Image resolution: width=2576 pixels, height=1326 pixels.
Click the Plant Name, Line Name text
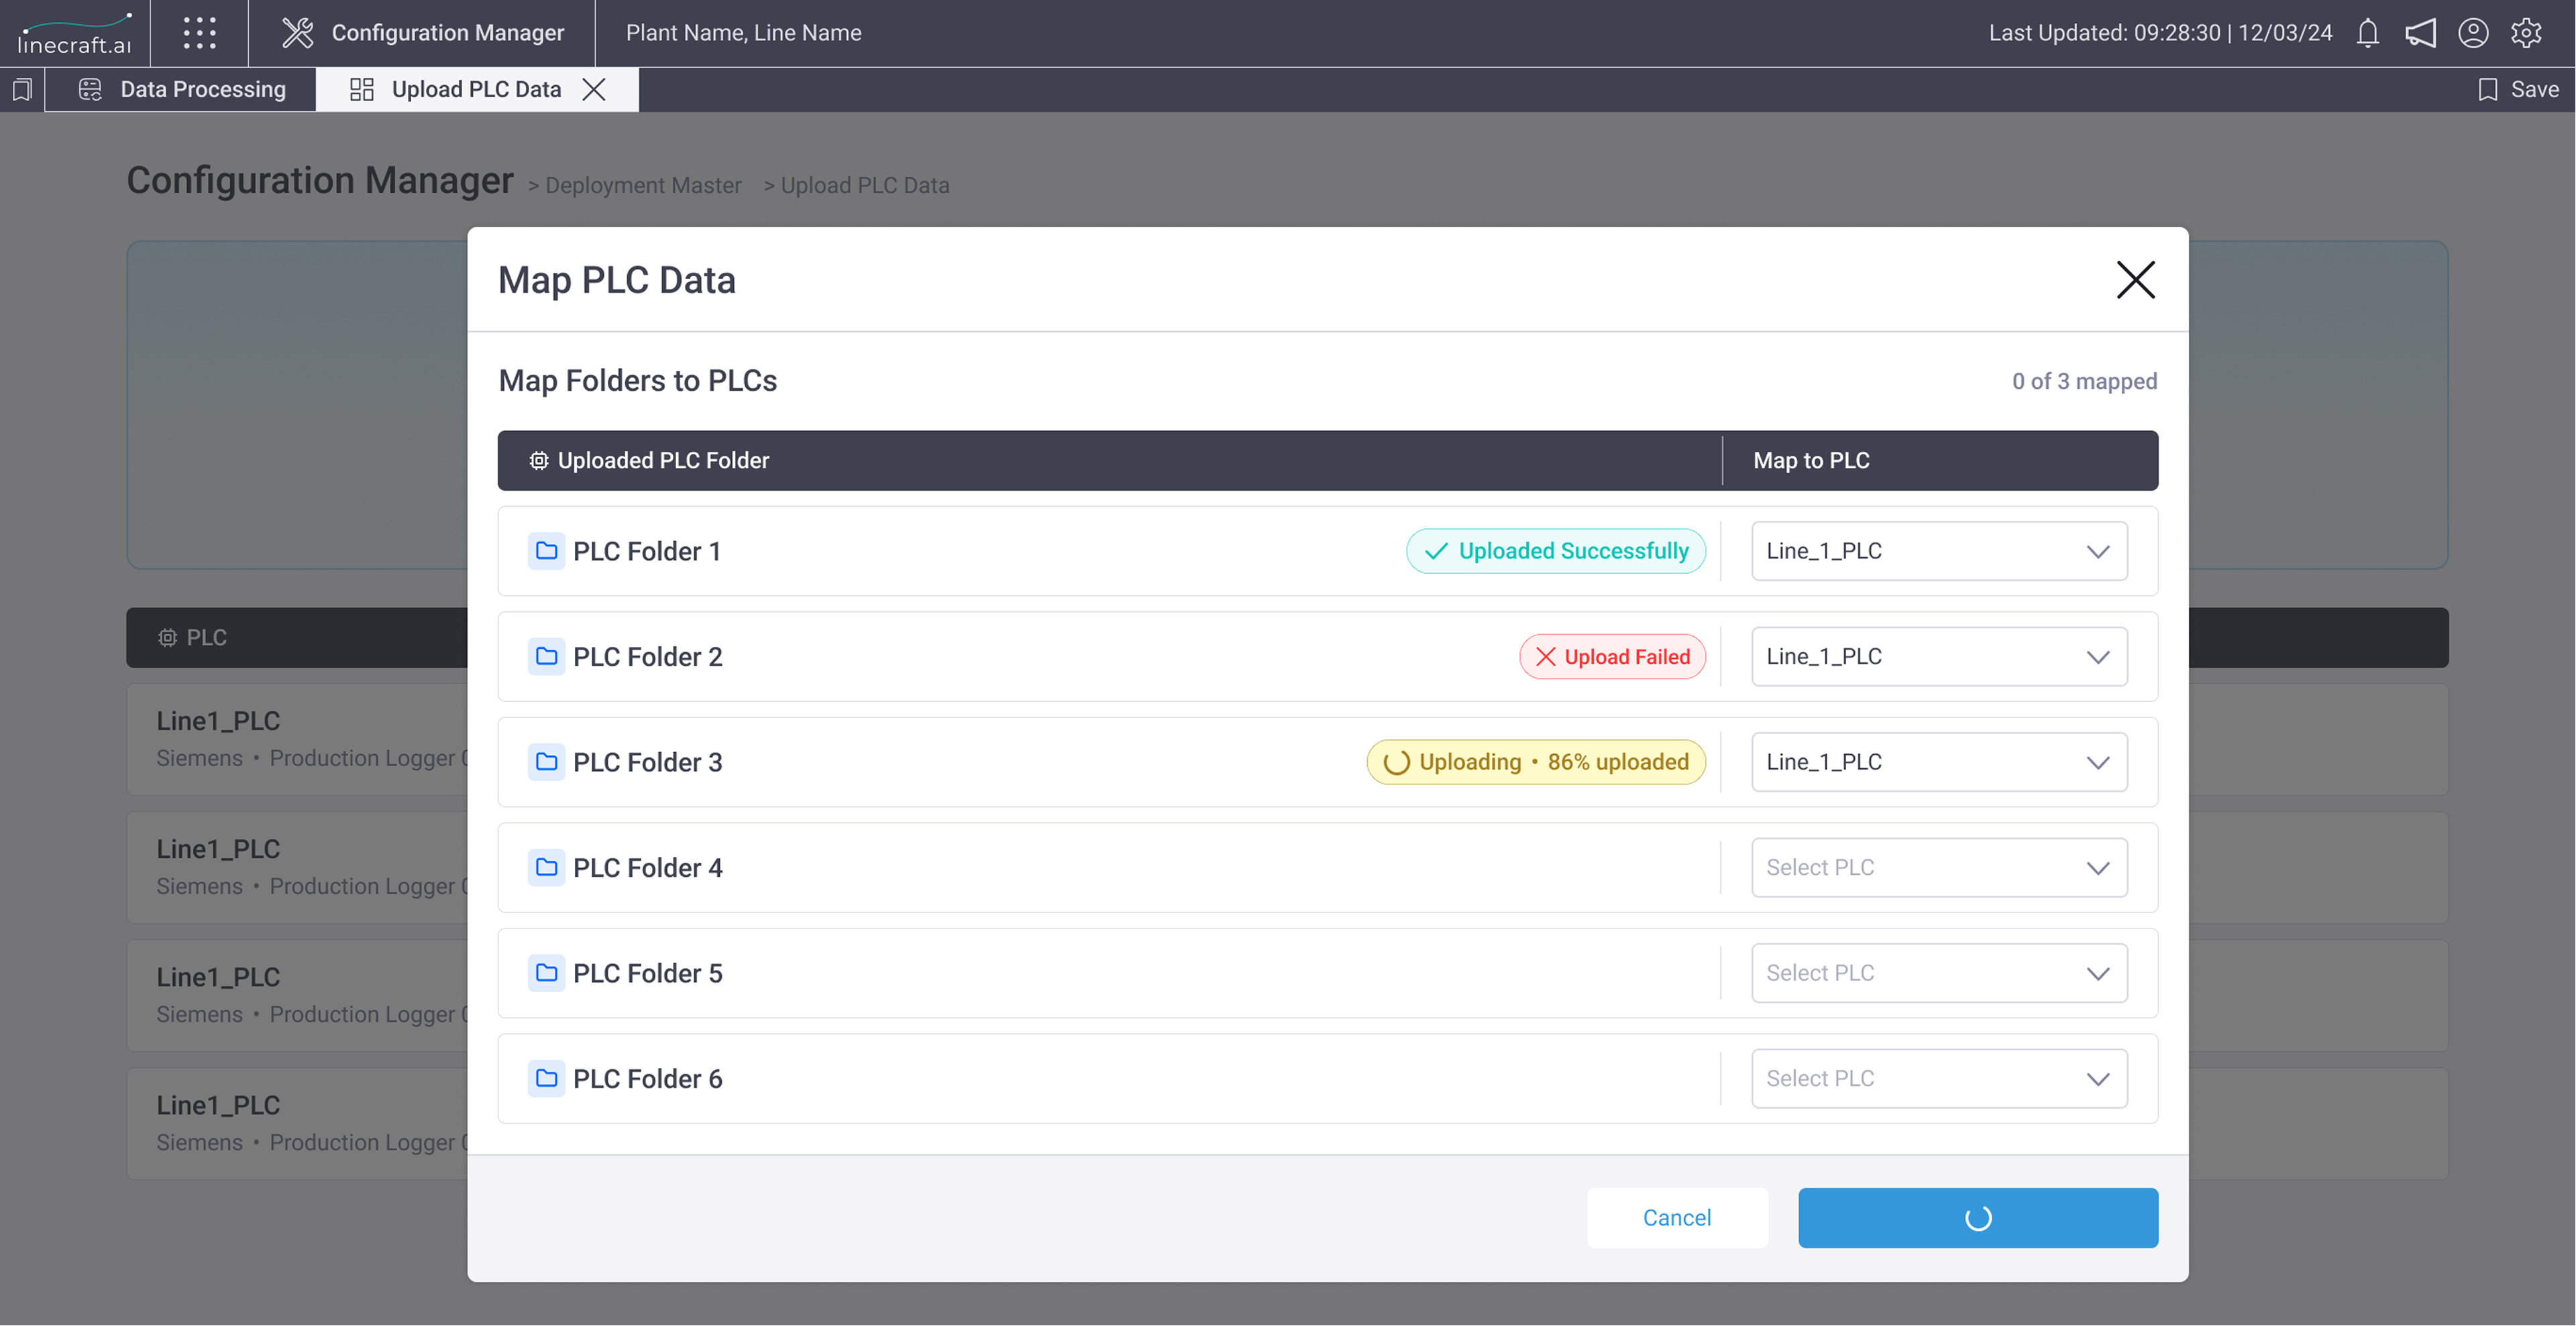(743, 33)
